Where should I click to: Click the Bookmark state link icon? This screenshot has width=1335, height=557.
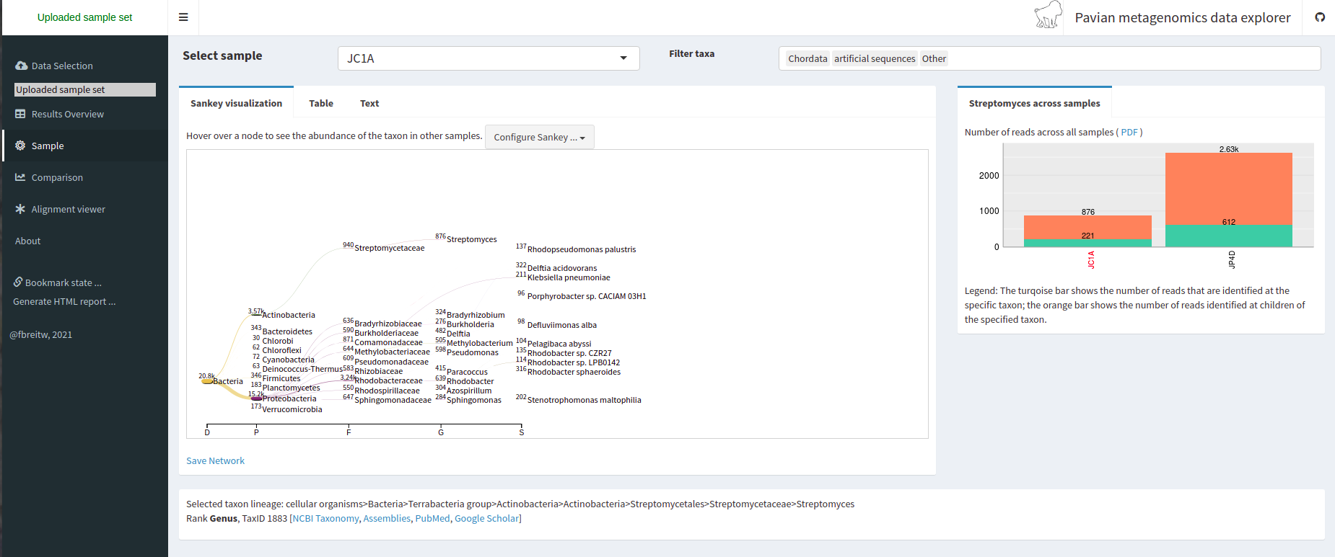[x=18, y=282]
